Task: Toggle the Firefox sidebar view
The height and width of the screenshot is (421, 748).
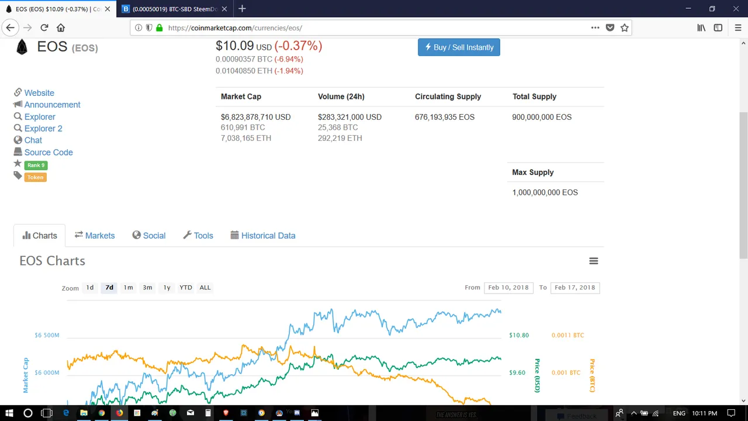Action: [718, 27]
